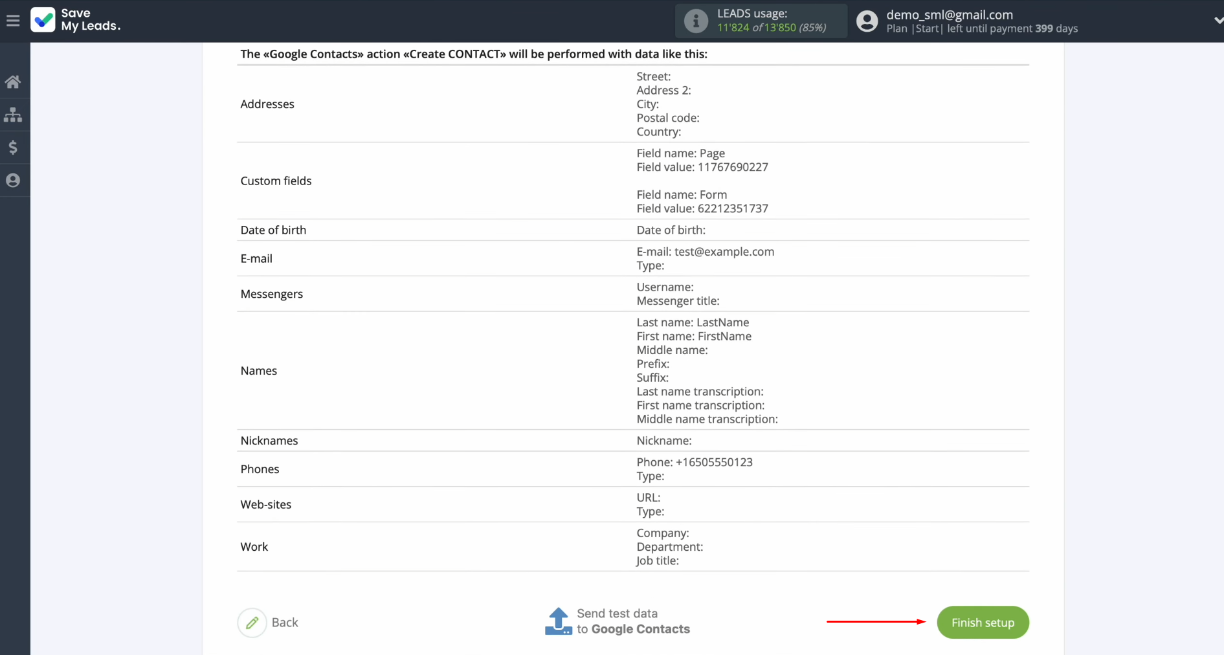Open the home icon in sidebar
1224x655 pixels.
[13, 82]
